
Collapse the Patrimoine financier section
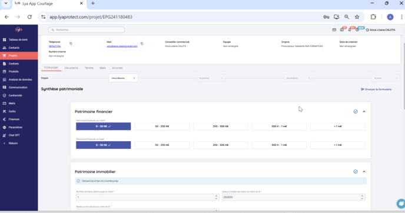coord(364,112)
